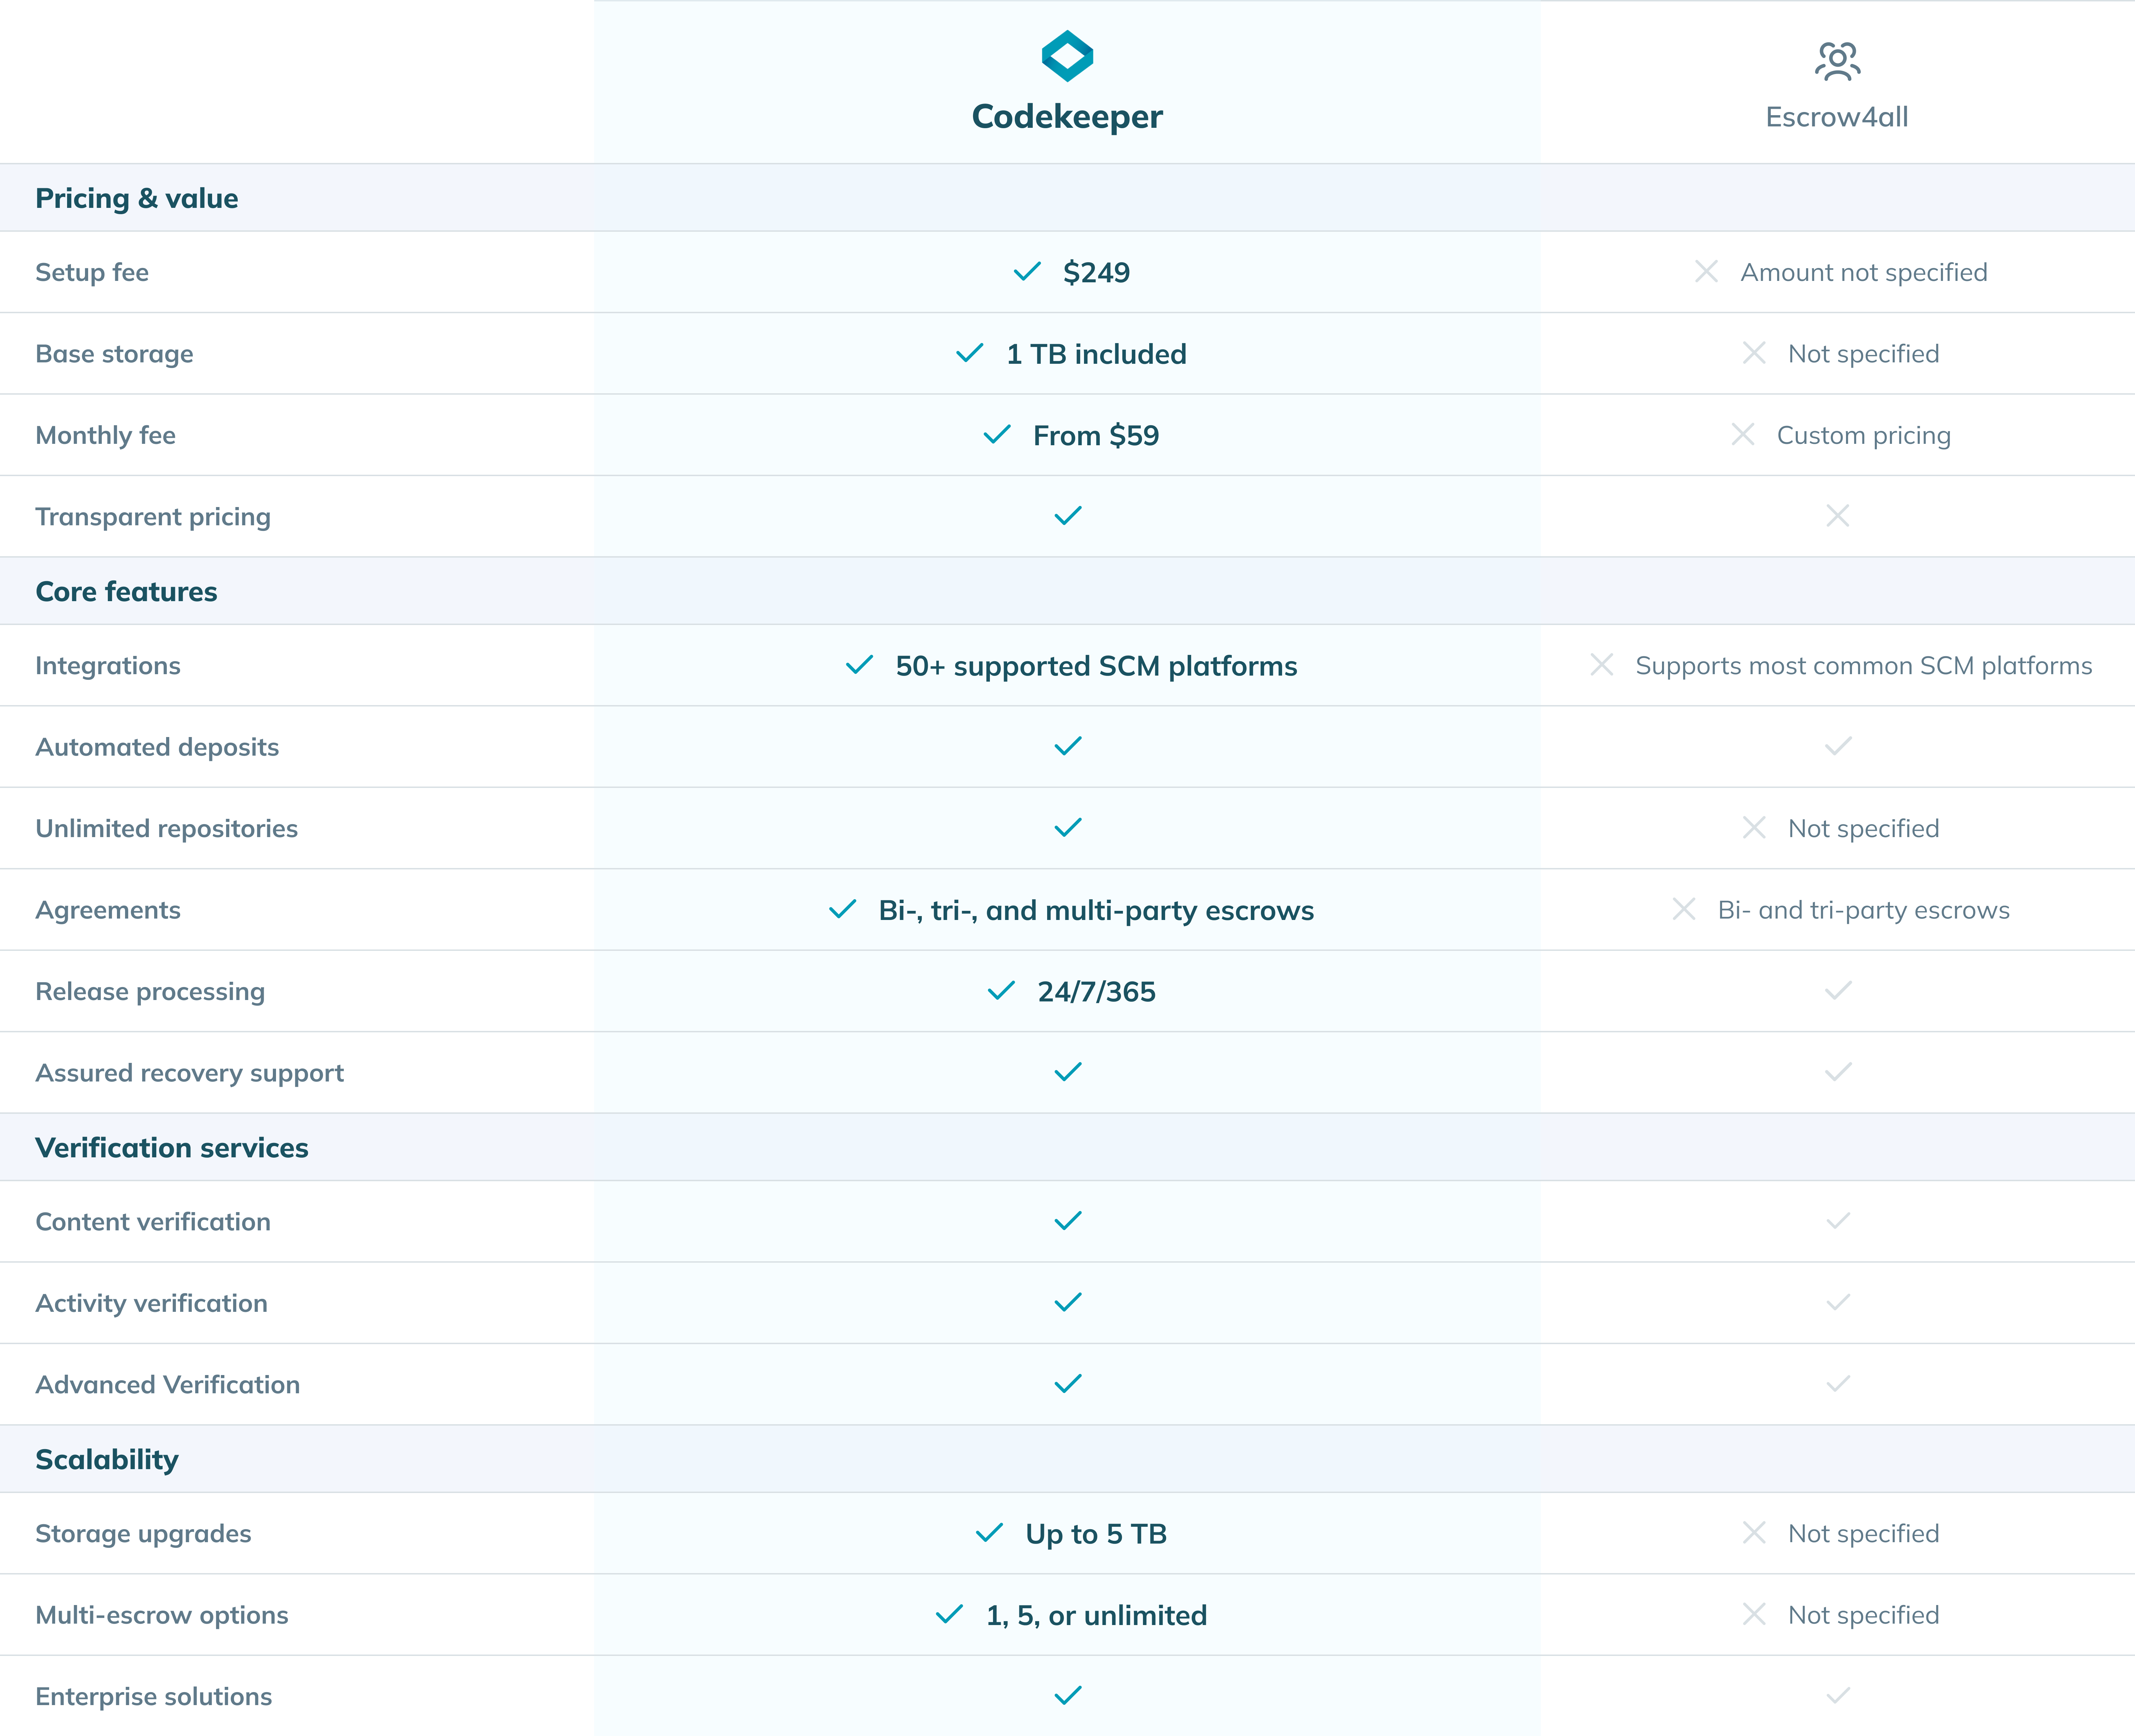Toggle the checkmark for Codekeeper Advanced Verification
Image resolution: width=2135 pixels, height=1736 pixels.
[x=1065, y=1383]
